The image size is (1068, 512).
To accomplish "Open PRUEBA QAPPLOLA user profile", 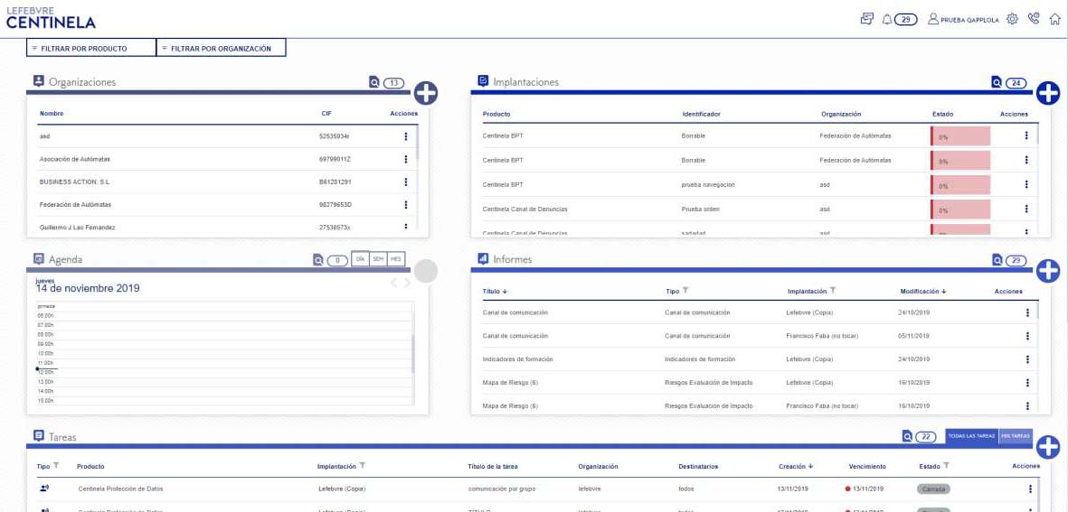I will coord(964,20).
